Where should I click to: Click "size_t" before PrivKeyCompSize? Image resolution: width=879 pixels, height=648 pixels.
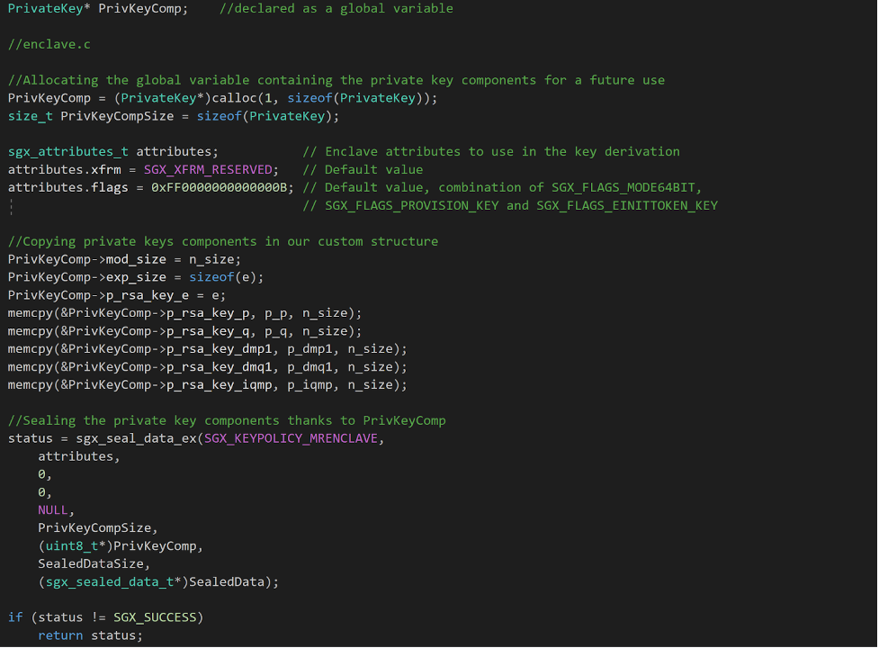31,116
